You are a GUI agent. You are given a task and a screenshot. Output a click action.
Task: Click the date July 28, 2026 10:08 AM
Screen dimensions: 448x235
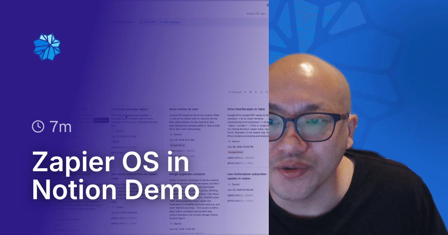(240, 190)
